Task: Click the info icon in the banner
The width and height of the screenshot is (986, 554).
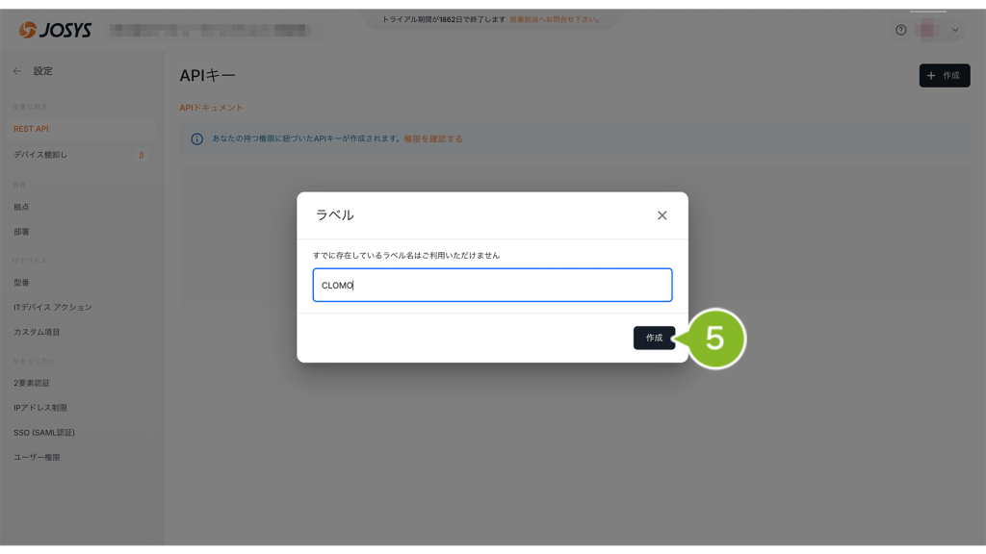Action: pyautogui.click(x=196, y=138)
